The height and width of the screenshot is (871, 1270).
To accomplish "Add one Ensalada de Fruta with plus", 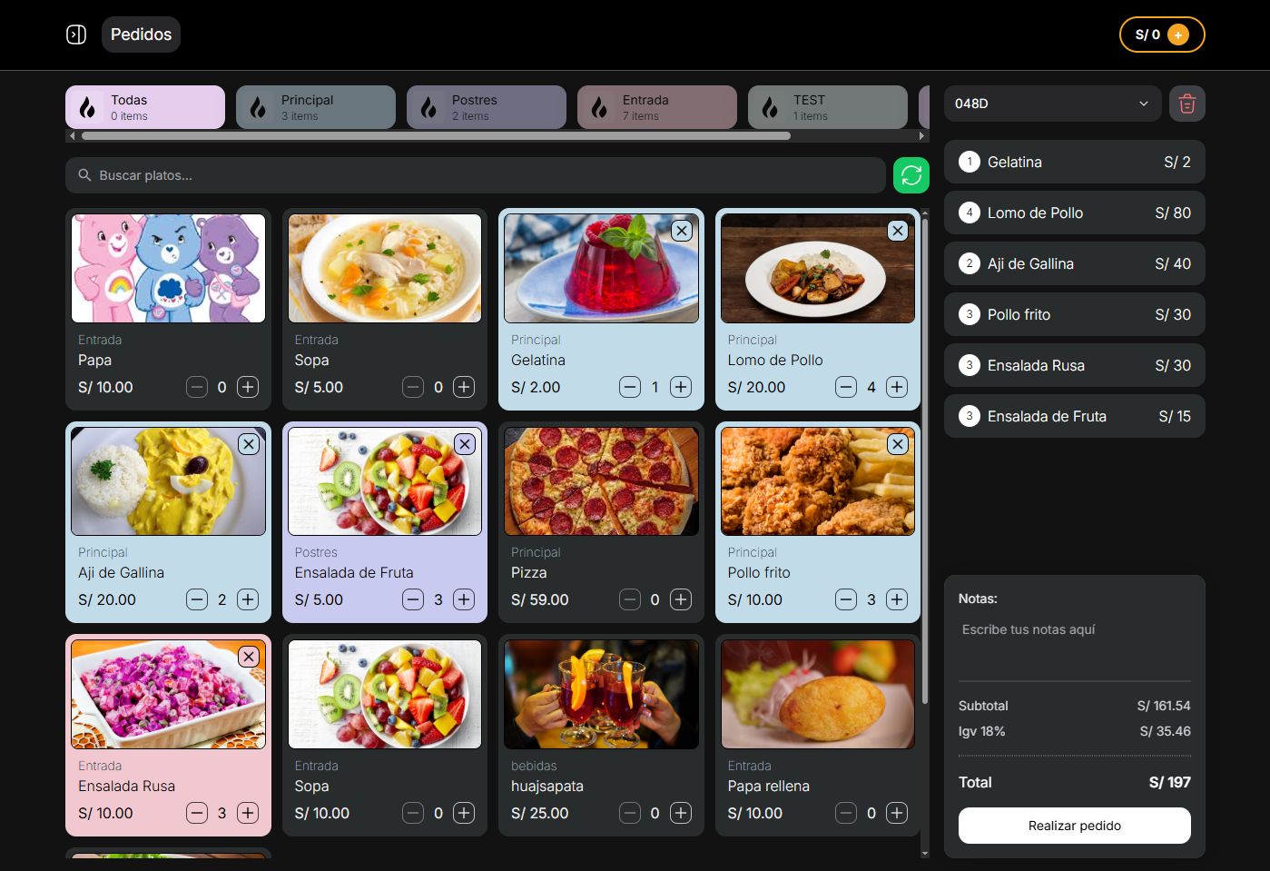I will (x=464, y=599).
